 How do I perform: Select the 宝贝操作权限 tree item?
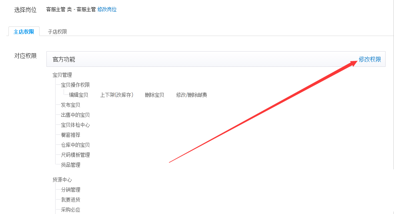pyautogui.click(x=75, y=85)
